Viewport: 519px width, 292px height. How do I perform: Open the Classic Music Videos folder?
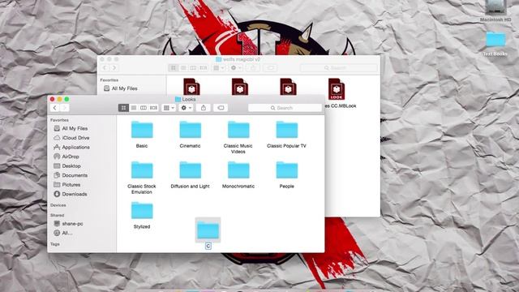[x=238, y=130]
